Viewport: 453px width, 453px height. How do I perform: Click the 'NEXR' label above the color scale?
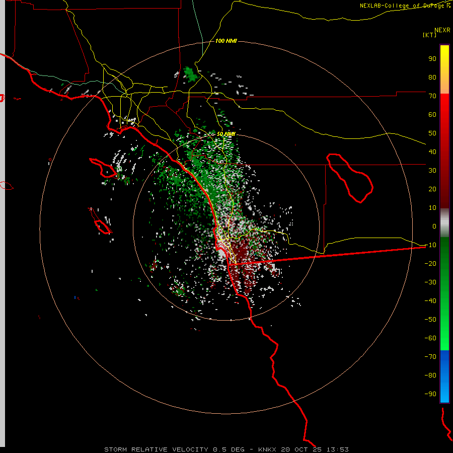tap(442, 30)
